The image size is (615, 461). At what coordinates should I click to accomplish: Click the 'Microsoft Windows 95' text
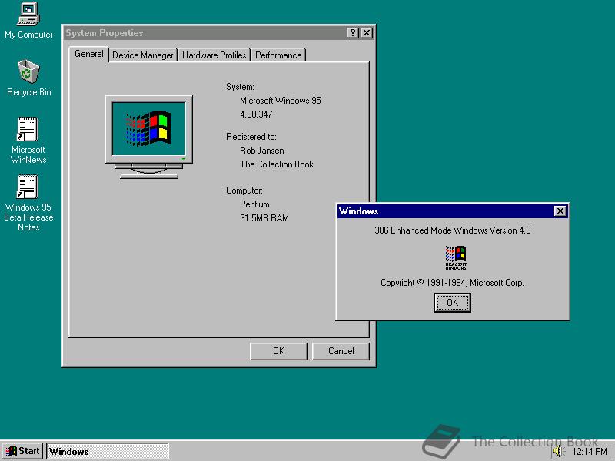pyautogui.click(x=281, y=101)
